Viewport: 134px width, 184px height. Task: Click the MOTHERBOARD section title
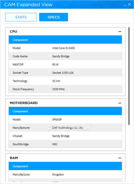24,103
